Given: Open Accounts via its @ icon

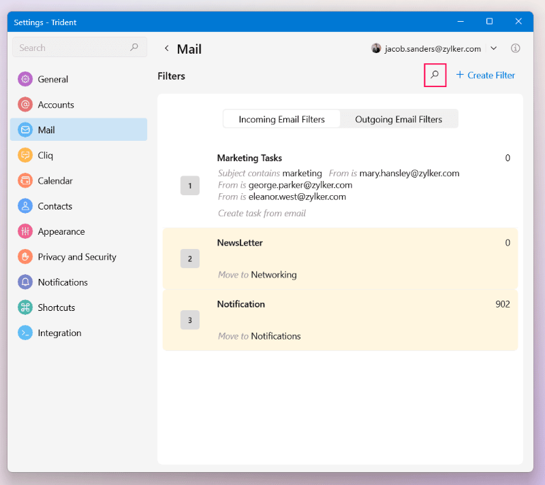Looking at the screenshot, I should click(25, 105).
